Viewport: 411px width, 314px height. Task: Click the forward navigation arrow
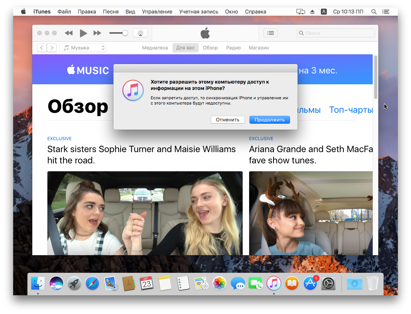52,48
